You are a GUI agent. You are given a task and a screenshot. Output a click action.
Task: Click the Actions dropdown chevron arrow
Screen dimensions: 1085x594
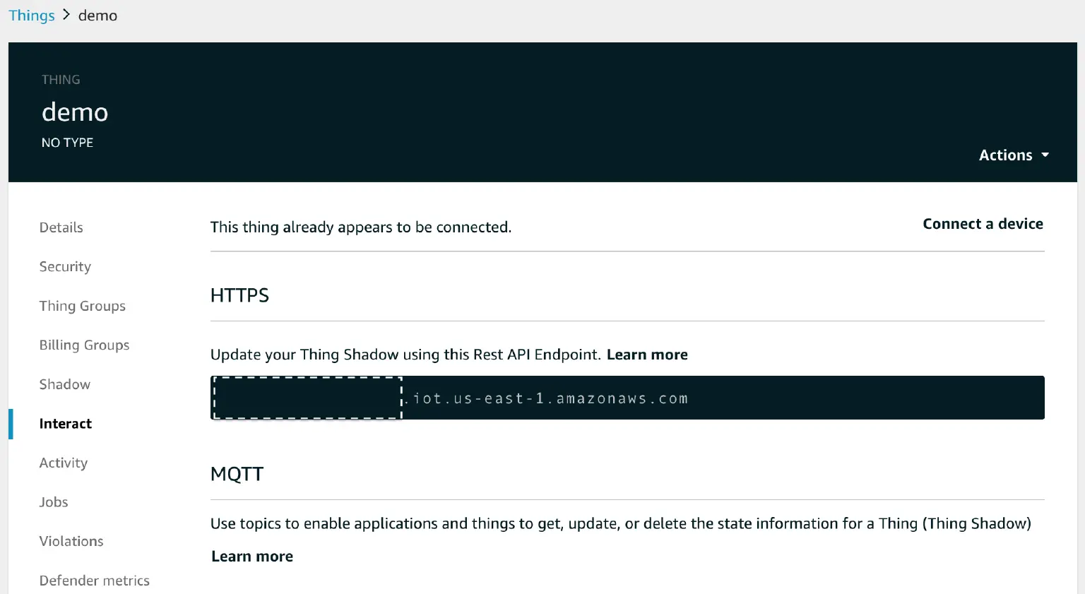(x=1045, y=155)
